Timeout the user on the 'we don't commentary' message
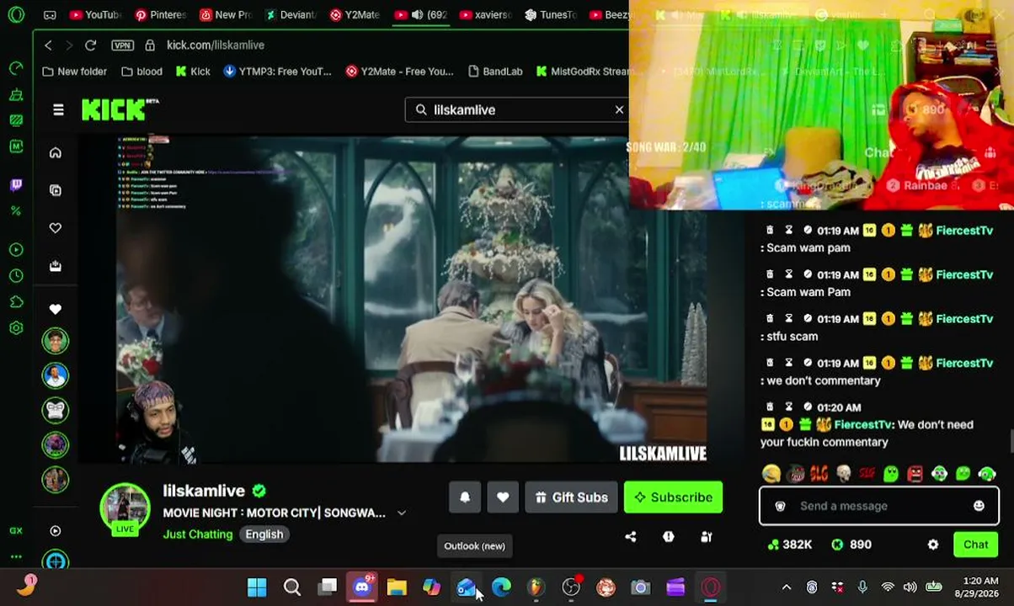1014x606 pixels. coord(788,363)
